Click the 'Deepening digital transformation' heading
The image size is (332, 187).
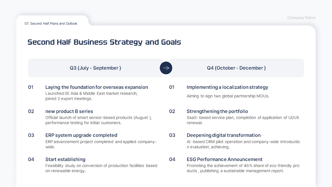point(224,135)
